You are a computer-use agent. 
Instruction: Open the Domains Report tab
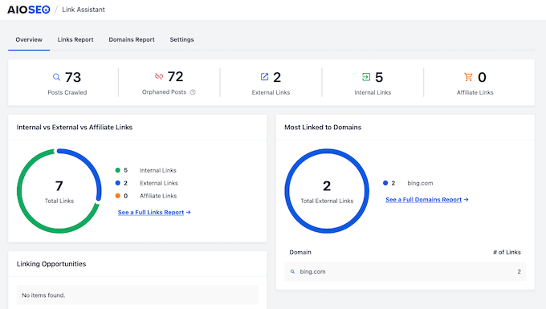click(132, 39)
